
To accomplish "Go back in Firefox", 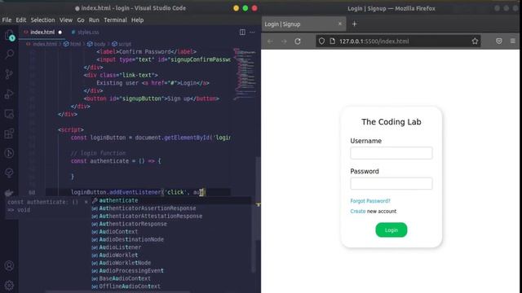I will (270, 42).
